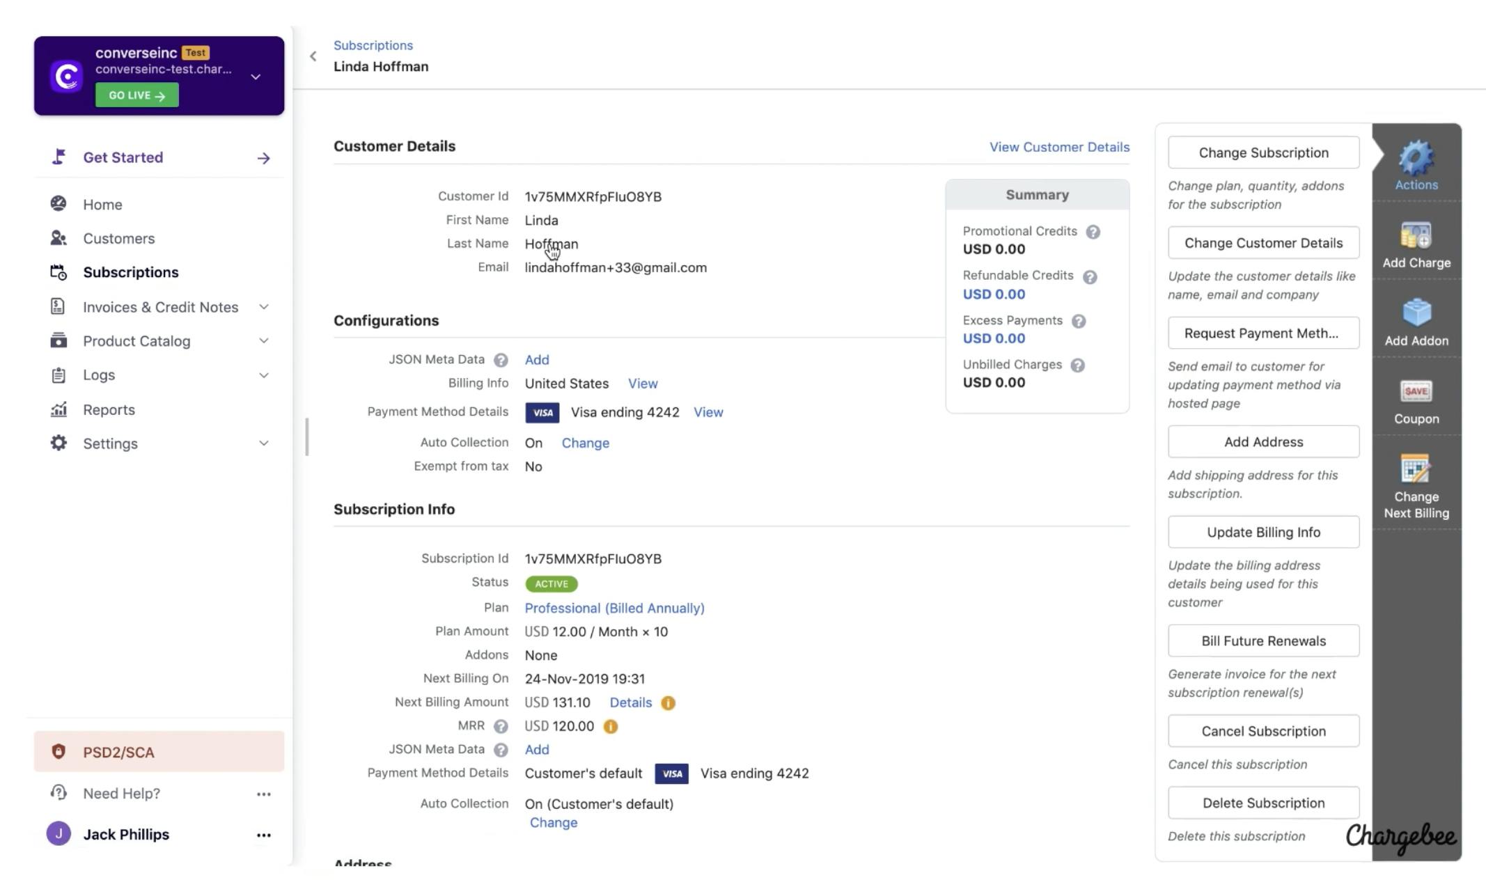The width and height of the screenshot is (1486, 880).
Task: Expand the Product Catalog section
Action: 264,341
